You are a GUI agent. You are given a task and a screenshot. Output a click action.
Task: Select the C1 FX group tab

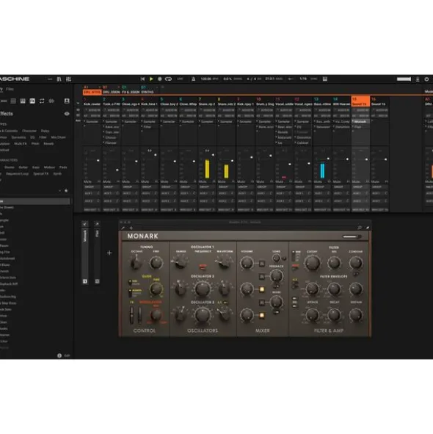pos(131,90)
